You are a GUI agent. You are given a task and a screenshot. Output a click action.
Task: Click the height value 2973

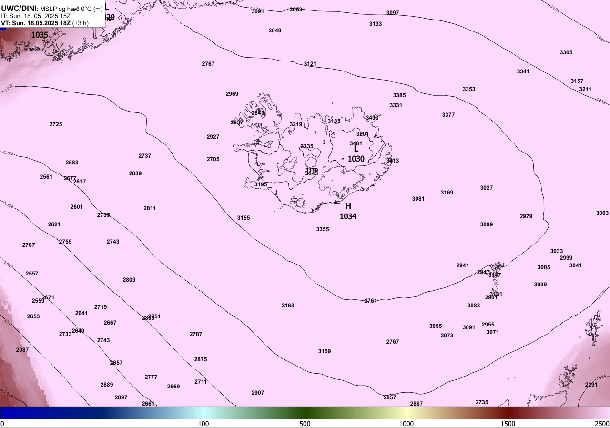click(x=447, y=336)
